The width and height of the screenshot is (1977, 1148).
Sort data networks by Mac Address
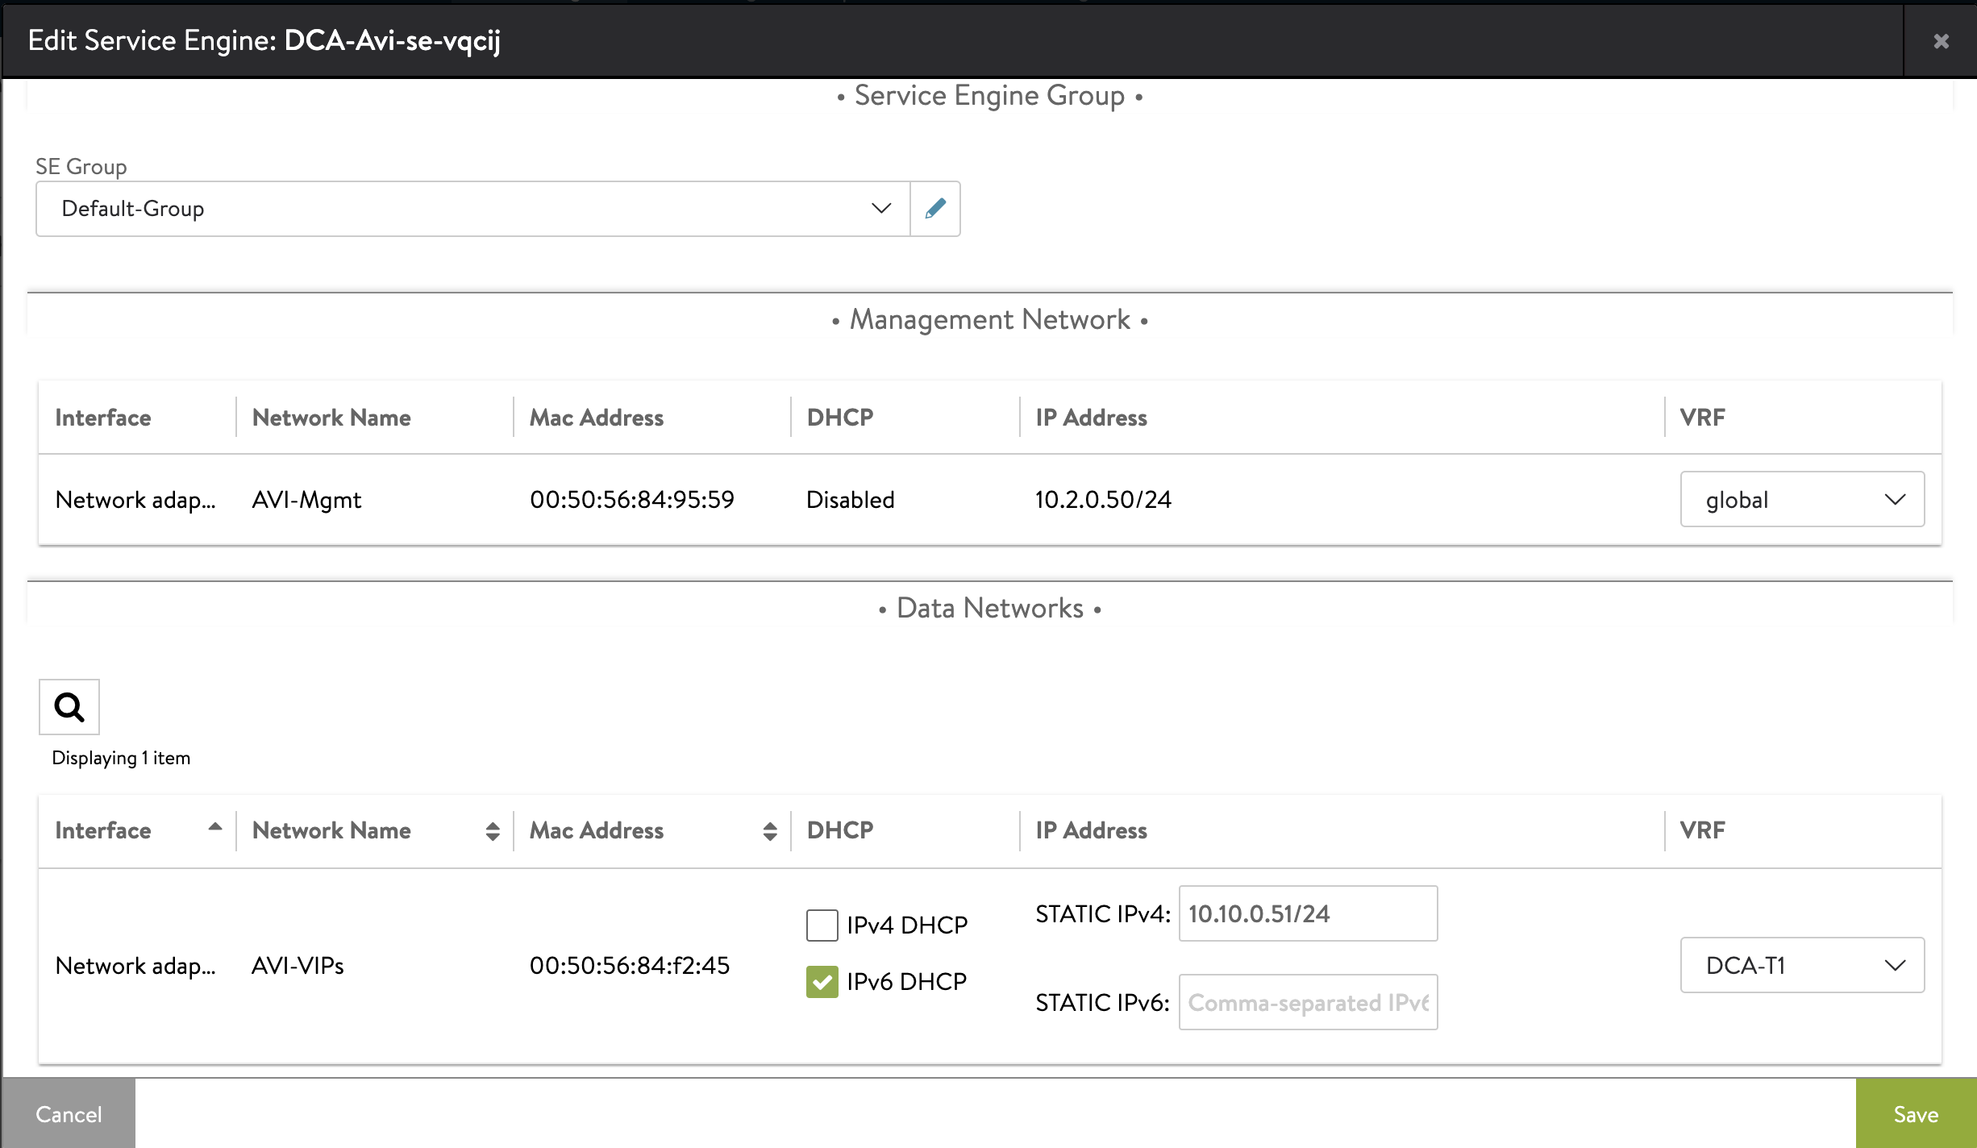tap(772, 830)
